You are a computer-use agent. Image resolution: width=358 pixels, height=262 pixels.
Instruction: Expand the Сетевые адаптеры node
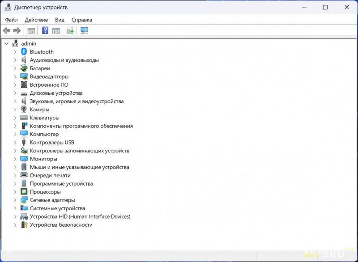15,200
